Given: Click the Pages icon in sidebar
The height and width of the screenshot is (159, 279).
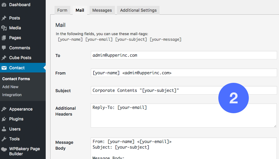Looking at the screenshot, I should [x=4, y=38].
